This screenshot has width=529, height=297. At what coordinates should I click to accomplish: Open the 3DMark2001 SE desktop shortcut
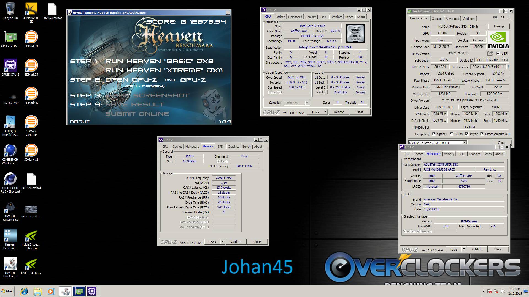[x=31, y=13]
